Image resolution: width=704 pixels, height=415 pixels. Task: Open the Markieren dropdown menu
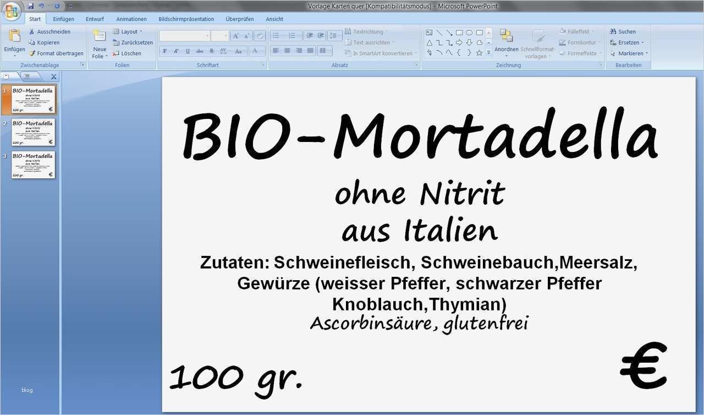point(629,53)
